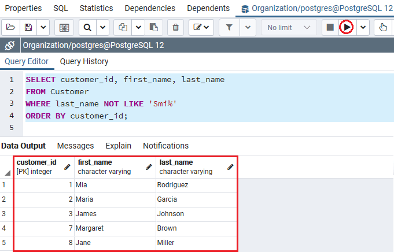Open the Statistics tab

tap(96, 8)
